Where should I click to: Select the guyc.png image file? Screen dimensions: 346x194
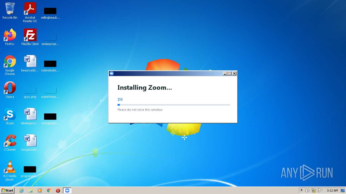[x=30, y=92]
